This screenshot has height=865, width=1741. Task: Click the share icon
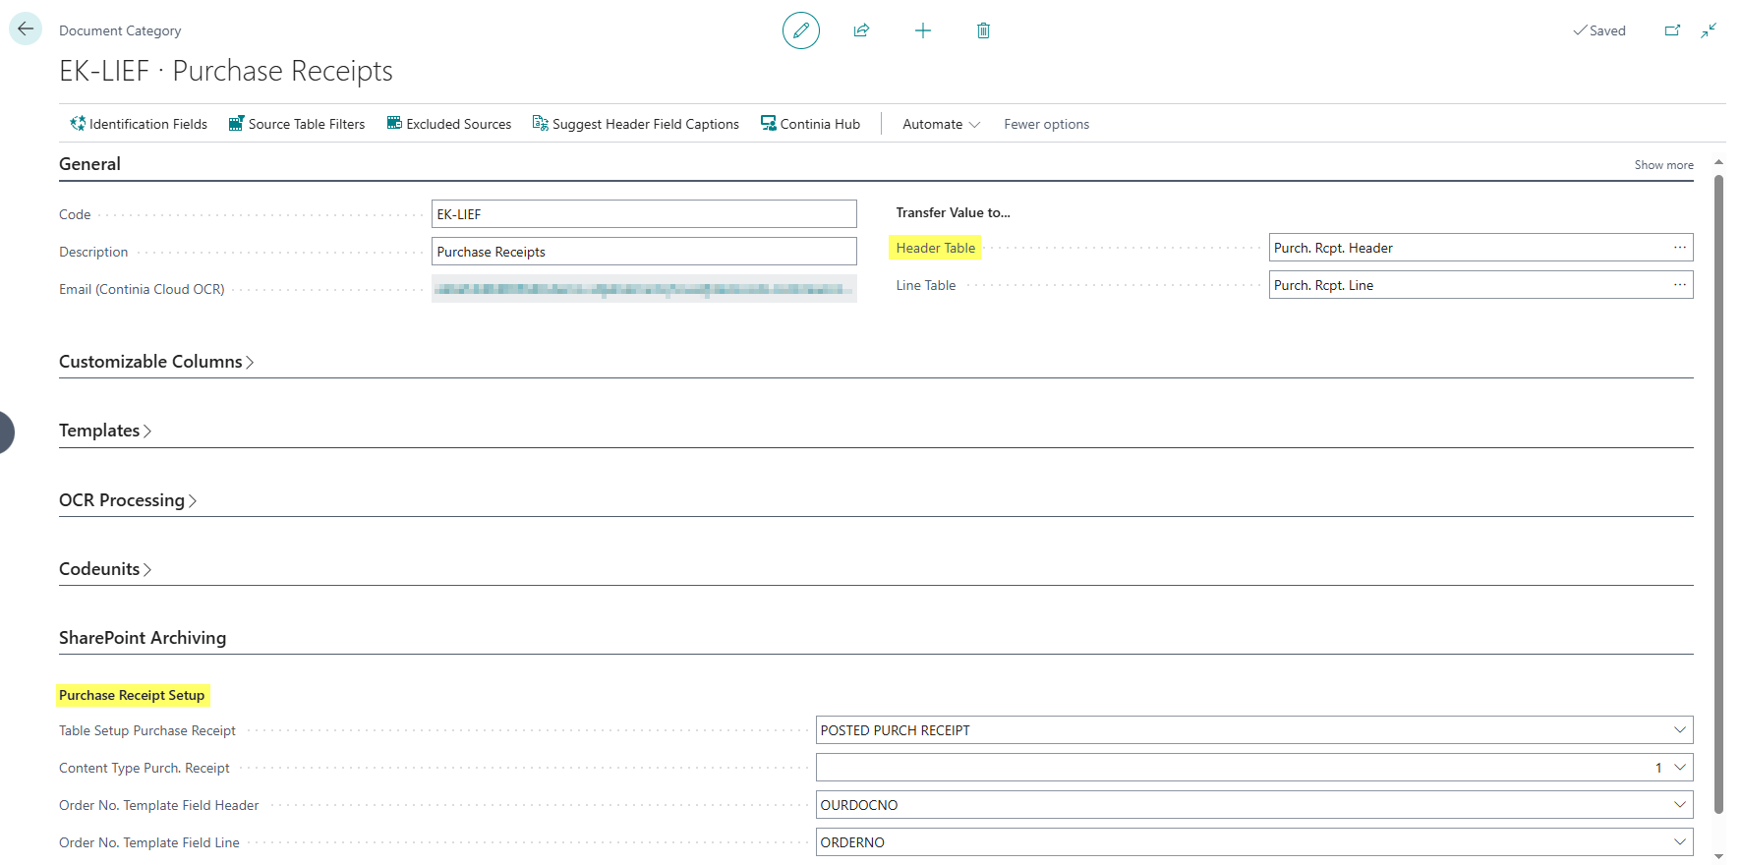coord(862,30)
